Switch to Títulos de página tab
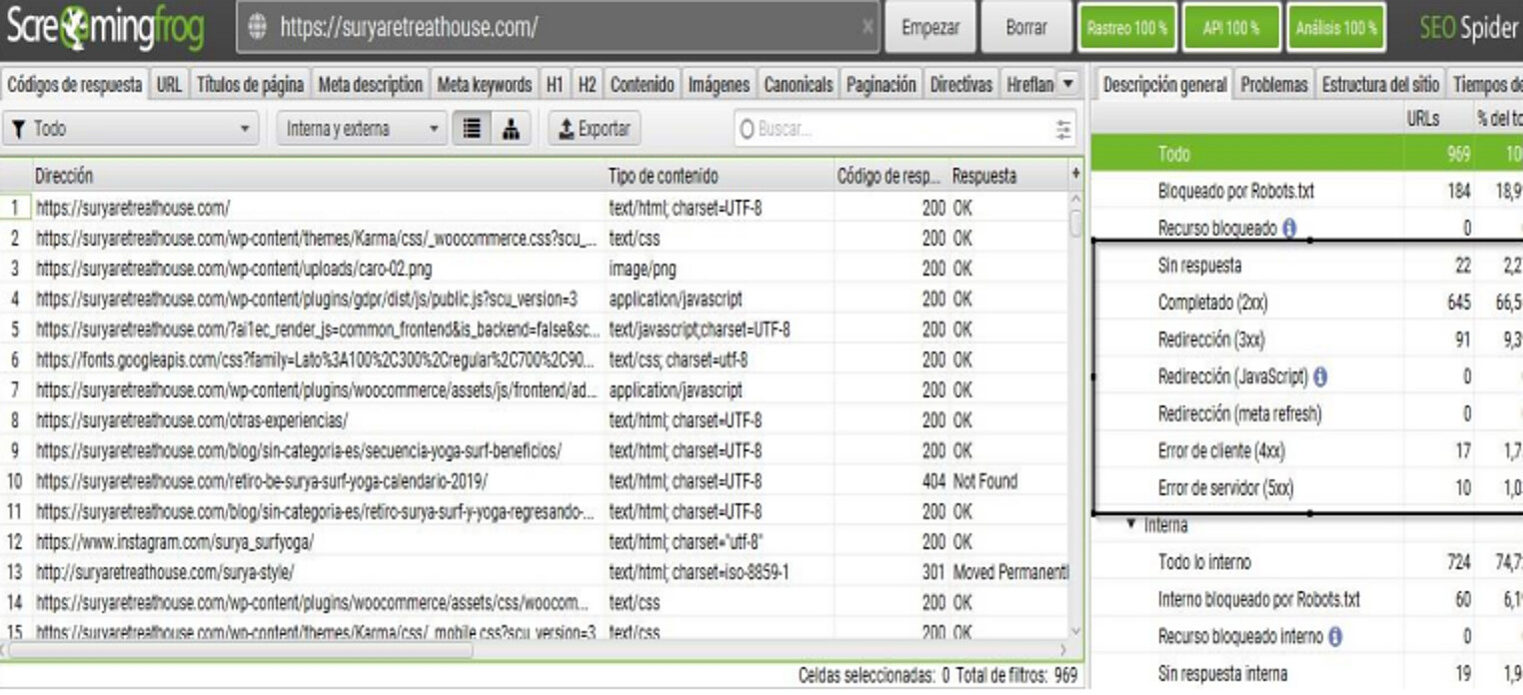1523x695 pixels. tap(250, 85)
